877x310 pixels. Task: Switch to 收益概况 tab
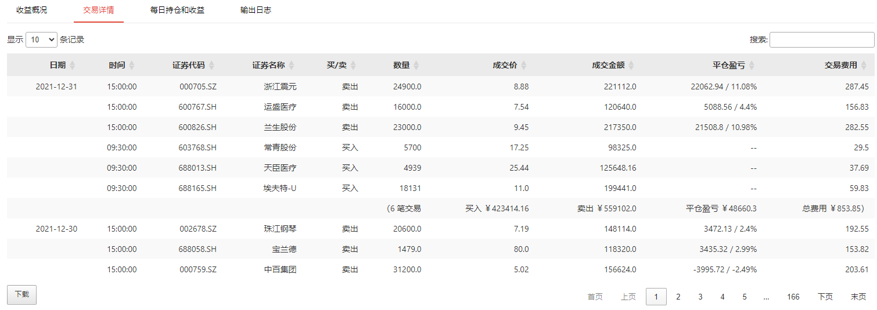(x=31, y=10)
